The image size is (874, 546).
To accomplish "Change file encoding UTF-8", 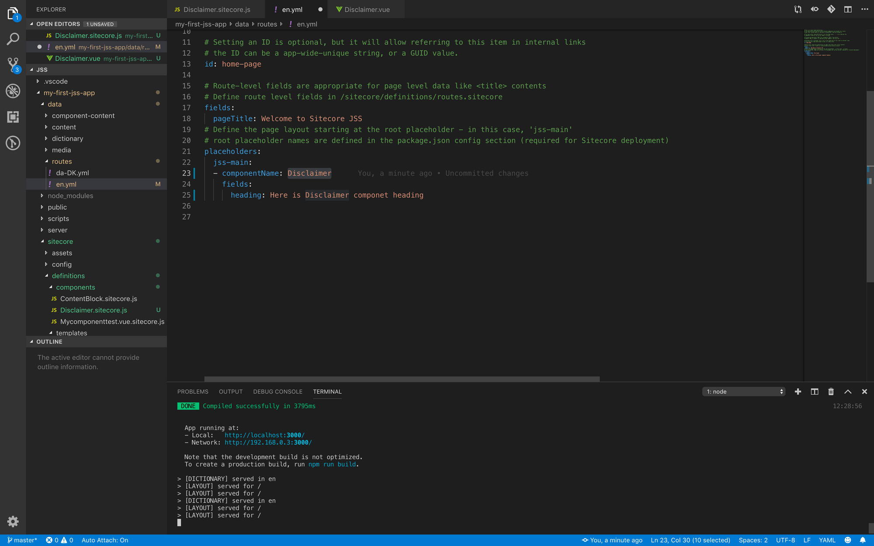I will tap(785, 540).
